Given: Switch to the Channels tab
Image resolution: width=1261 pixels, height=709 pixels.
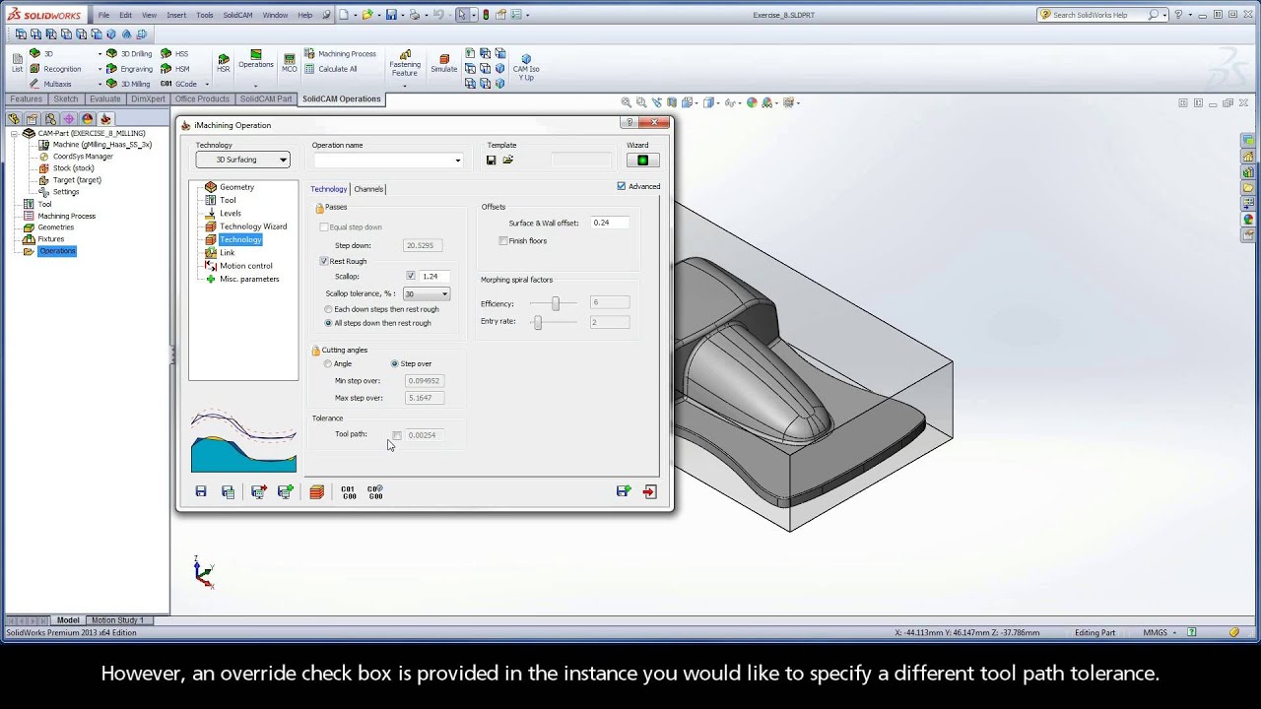Looking at the screenshot, I should point(368,189).
